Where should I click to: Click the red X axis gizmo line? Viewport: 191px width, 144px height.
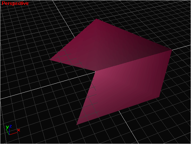(x=13, y=133)
